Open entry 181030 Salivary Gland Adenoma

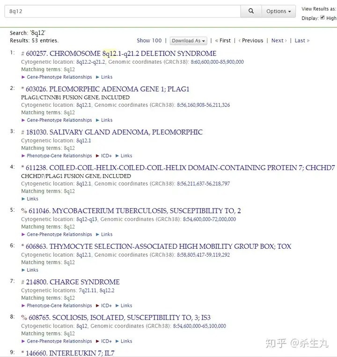(x=114, y=132)
